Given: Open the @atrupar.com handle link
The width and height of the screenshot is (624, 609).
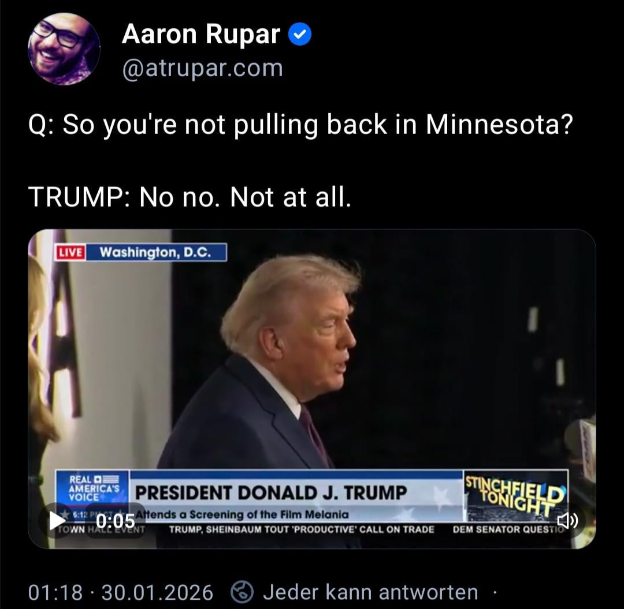Looking at the screenshot, I should (x=203, y=68).
